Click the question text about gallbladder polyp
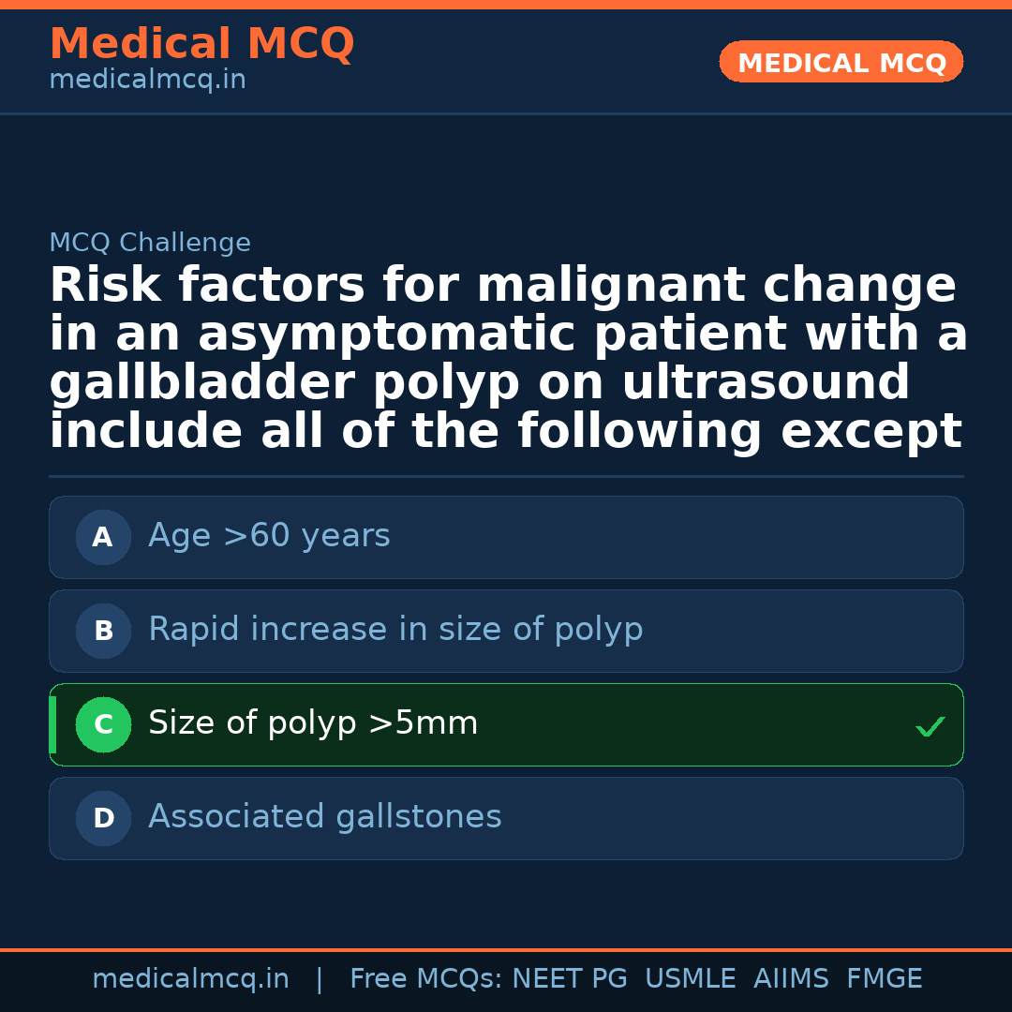The height and width of the screenshot is (1012, 1012). pyautogui.click(x=506, y=359)
